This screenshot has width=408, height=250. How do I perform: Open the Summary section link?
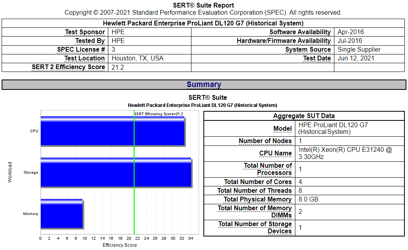(x=204, y=84)
